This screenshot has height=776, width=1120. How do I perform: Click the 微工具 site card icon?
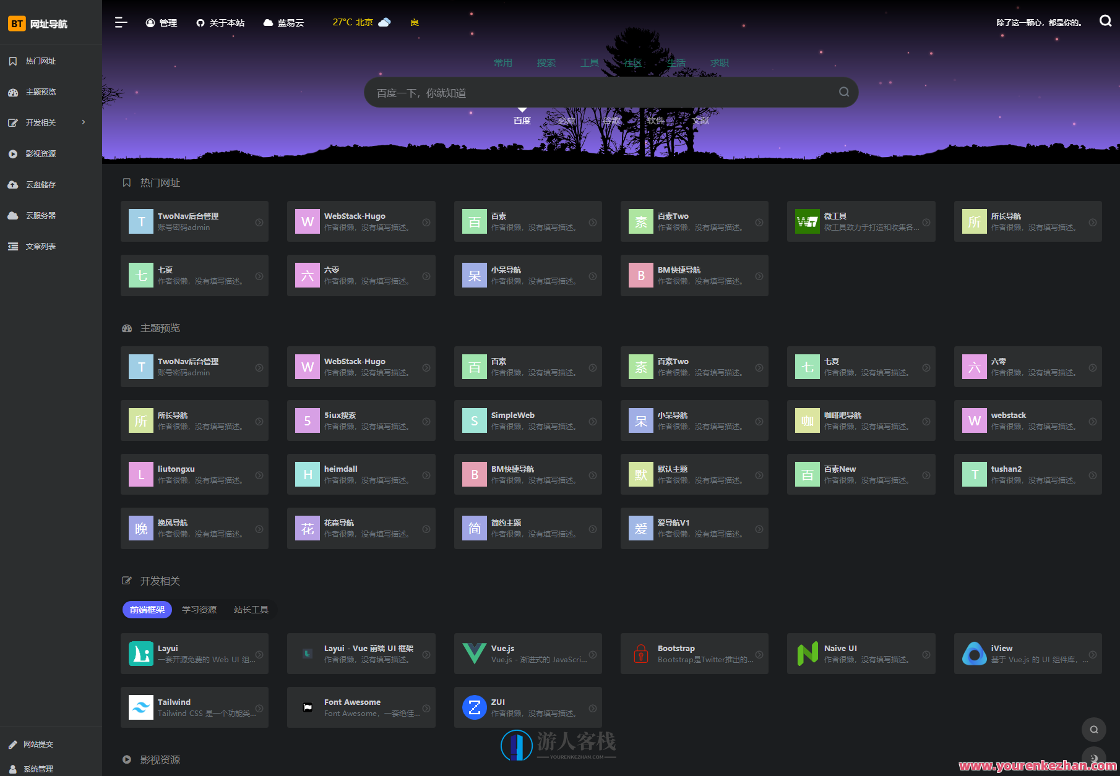point(807,221)
